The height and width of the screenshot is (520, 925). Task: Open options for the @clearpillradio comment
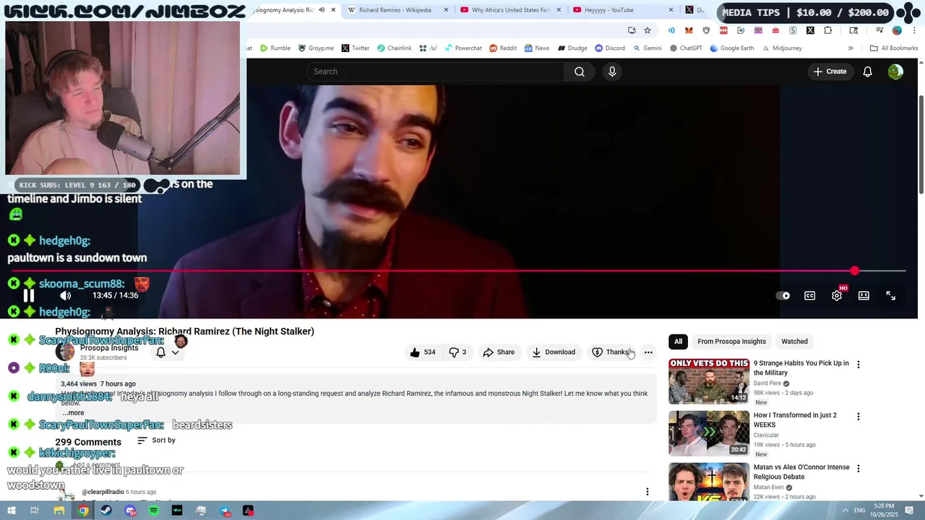[x=647, y=492]
